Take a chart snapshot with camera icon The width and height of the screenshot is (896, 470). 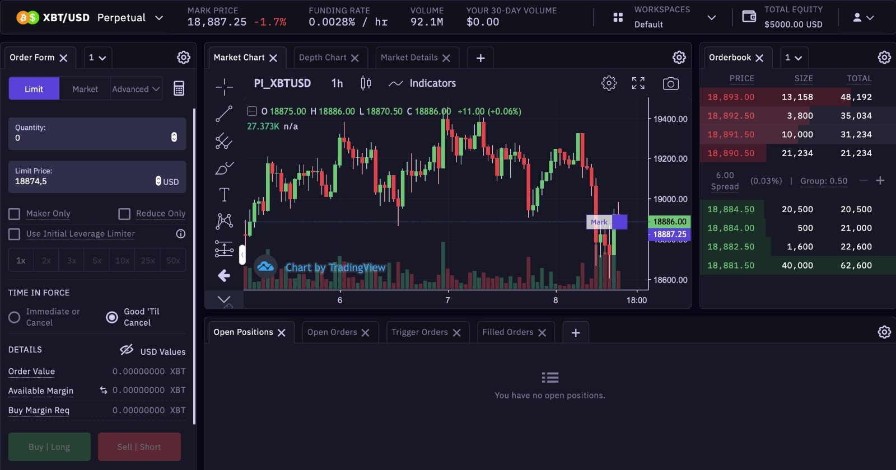pos(670,83)
